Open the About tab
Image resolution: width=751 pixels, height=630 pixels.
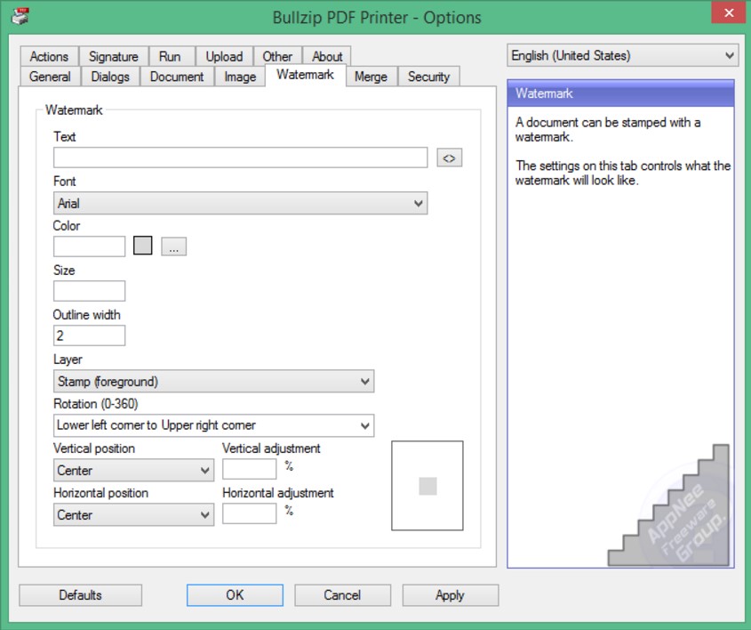pos(327,55)
